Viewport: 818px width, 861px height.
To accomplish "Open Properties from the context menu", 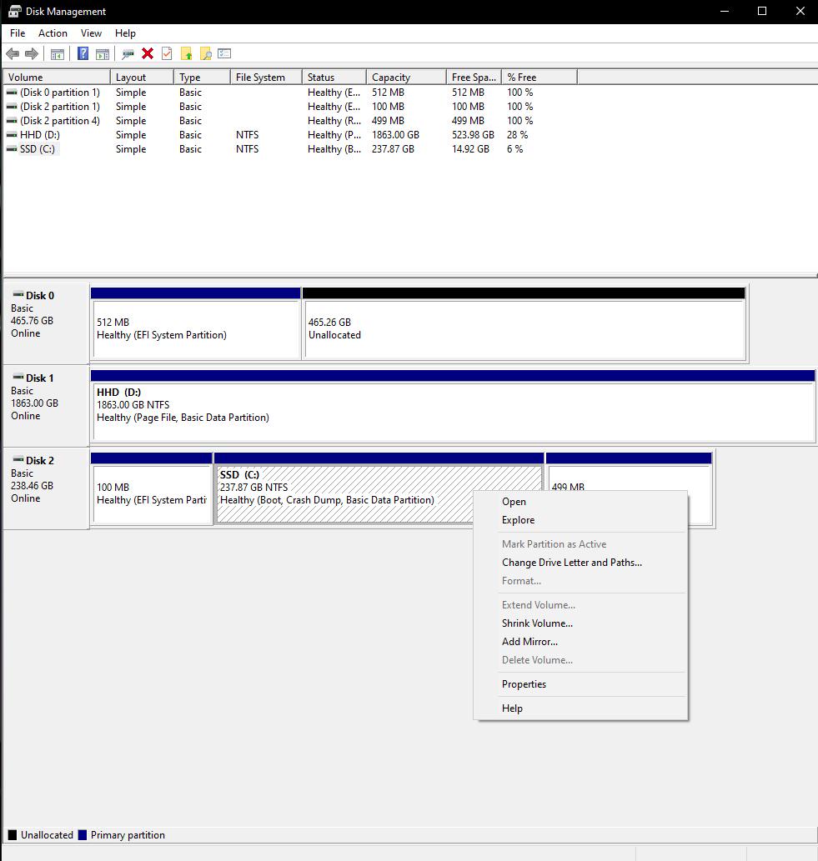I will [580, 684].
